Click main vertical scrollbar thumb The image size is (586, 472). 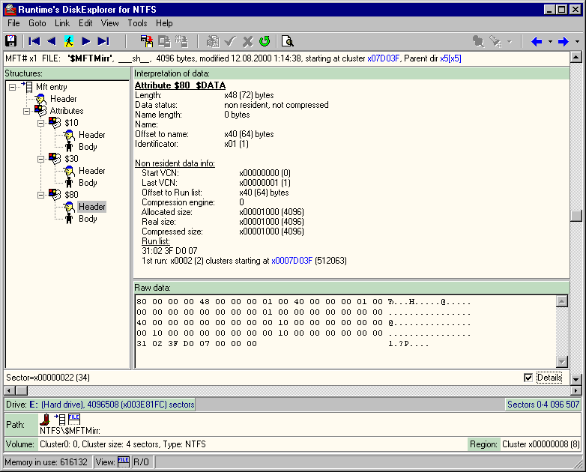click(576, 216)
